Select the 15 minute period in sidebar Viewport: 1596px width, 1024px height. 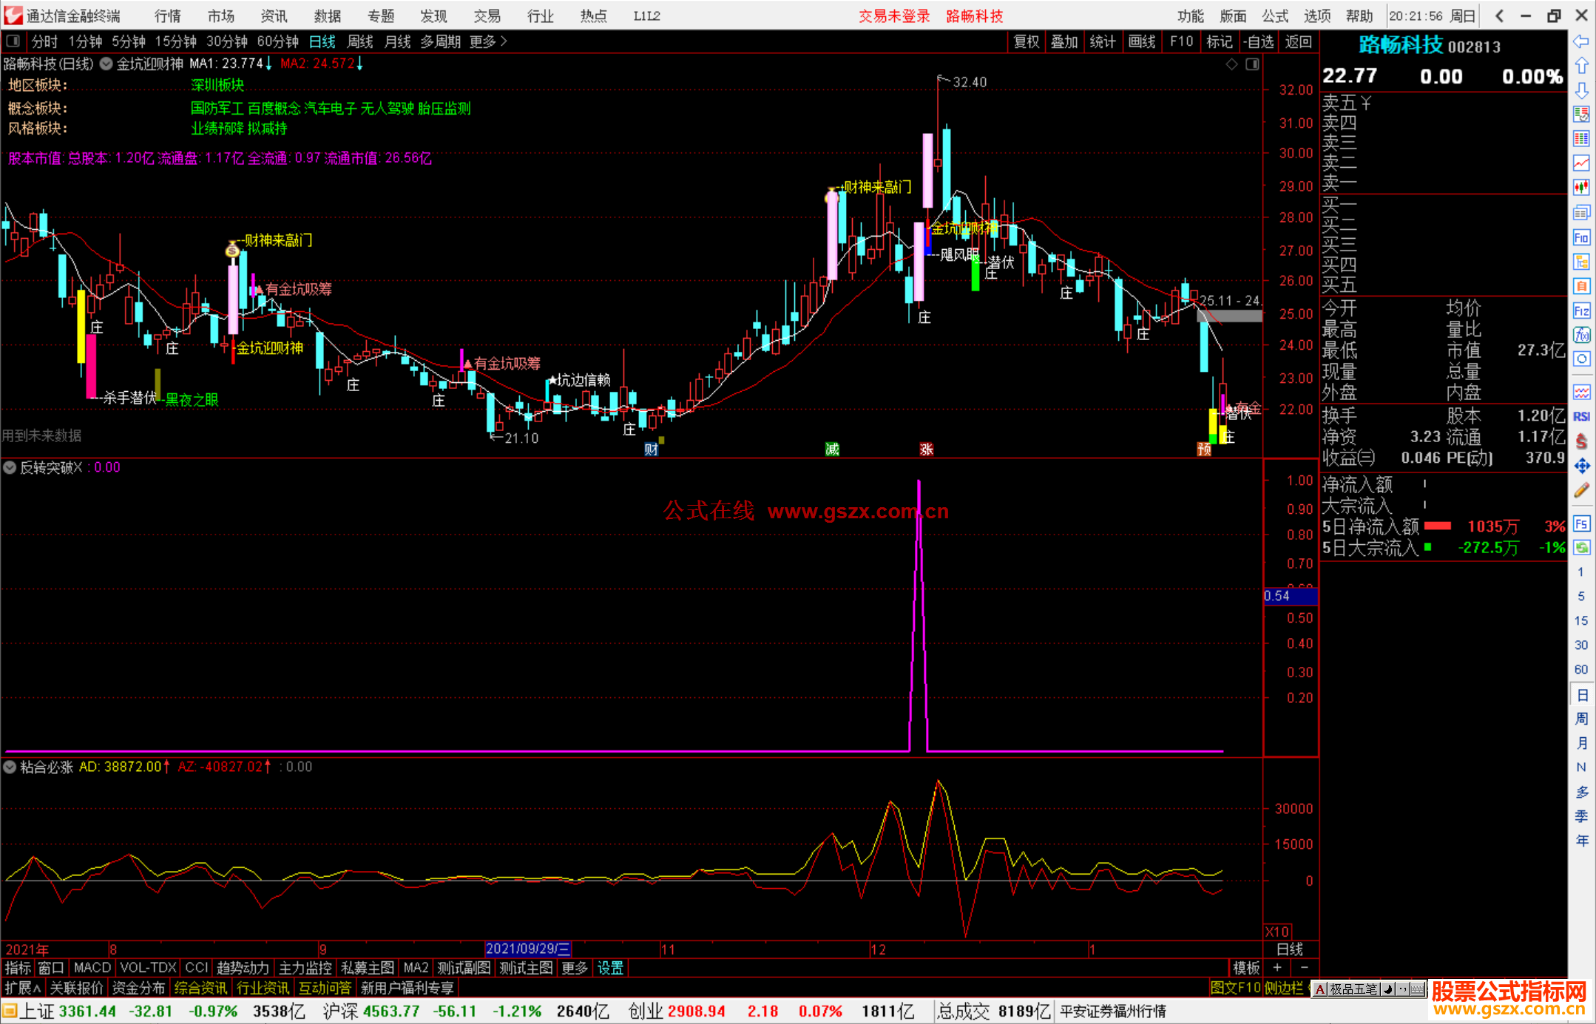point(1581,620)
